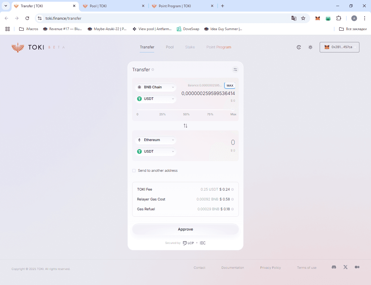Toggle light/dark theme sun icon
Screen dimensions: 371x285
[310, 47]
